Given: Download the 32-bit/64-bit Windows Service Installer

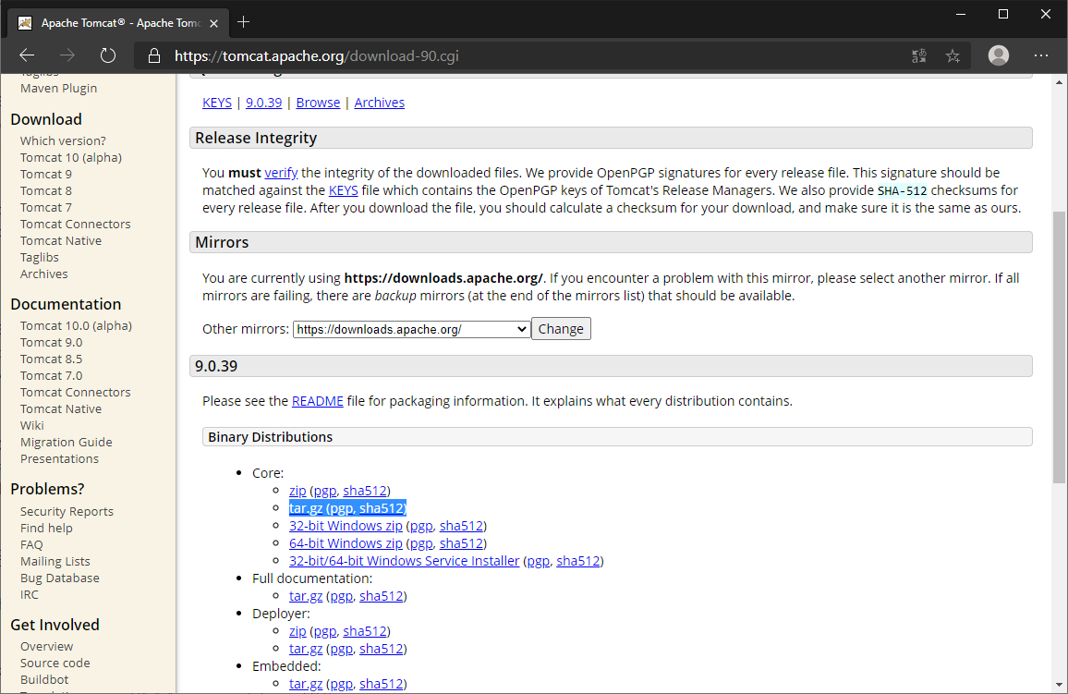Looking at the screenshot, I should click(x=404, y=561).
